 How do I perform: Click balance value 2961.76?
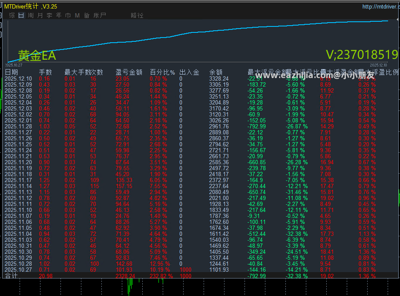[x=219, y=126]
